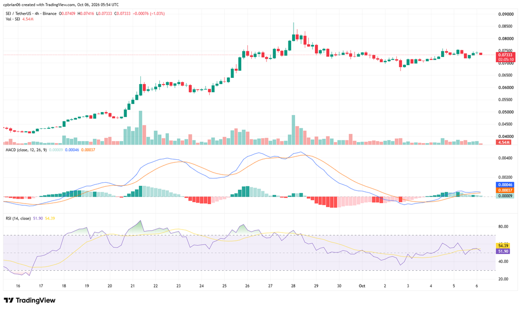Click the yellow RSI legend value 54.39

coord(50,218)
